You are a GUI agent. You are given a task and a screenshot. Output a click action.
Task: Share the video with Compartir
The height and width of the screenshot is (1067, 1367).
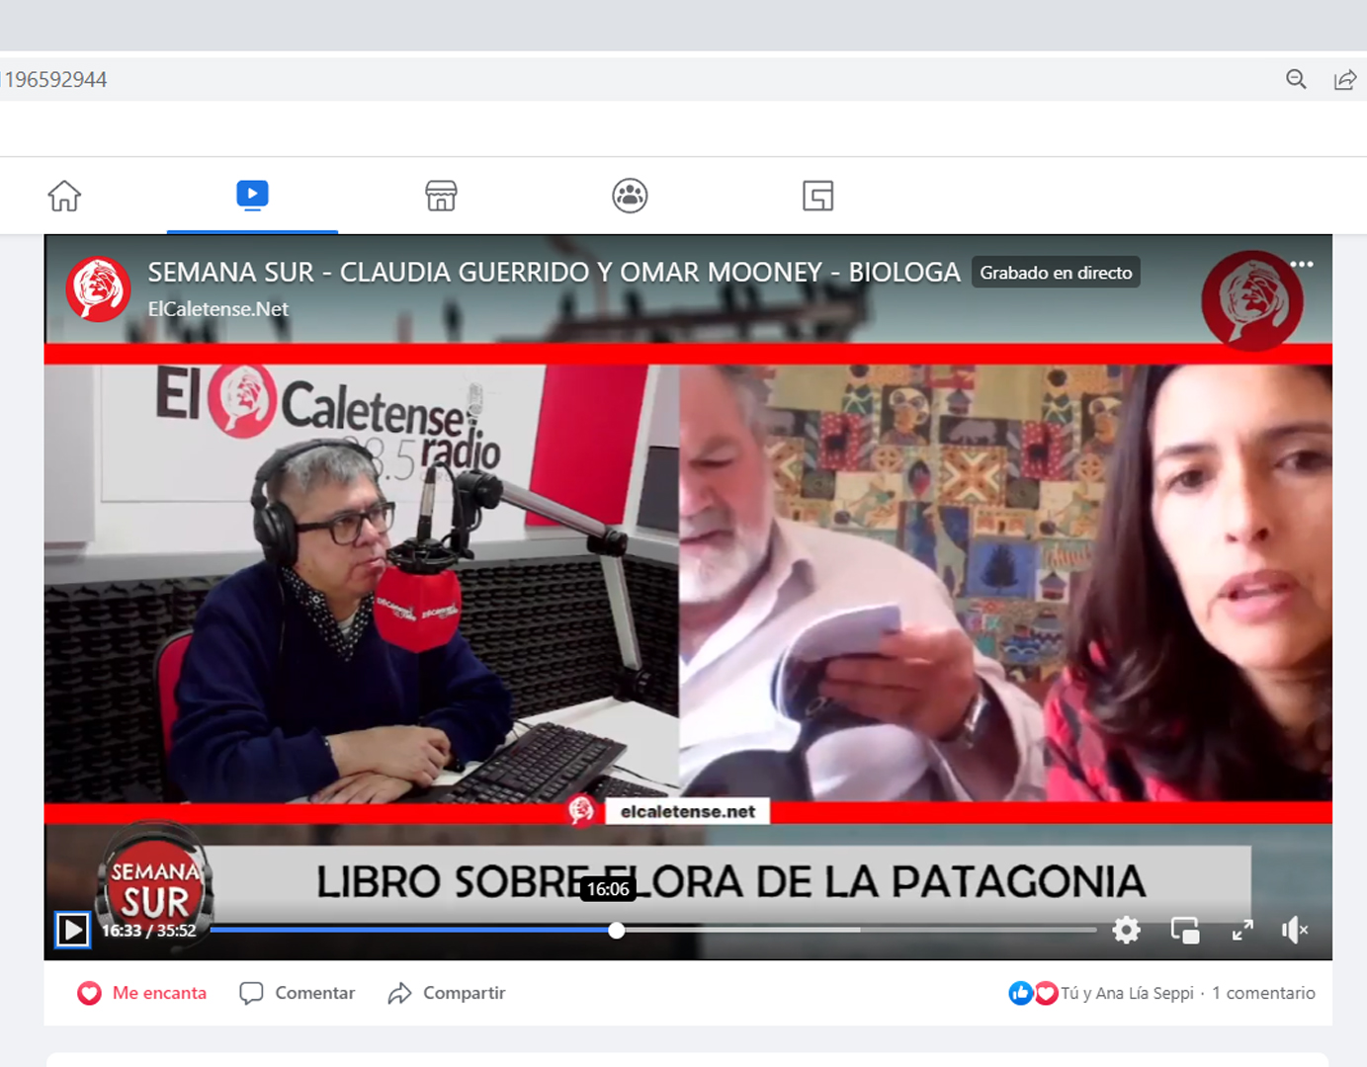point(446,993)
